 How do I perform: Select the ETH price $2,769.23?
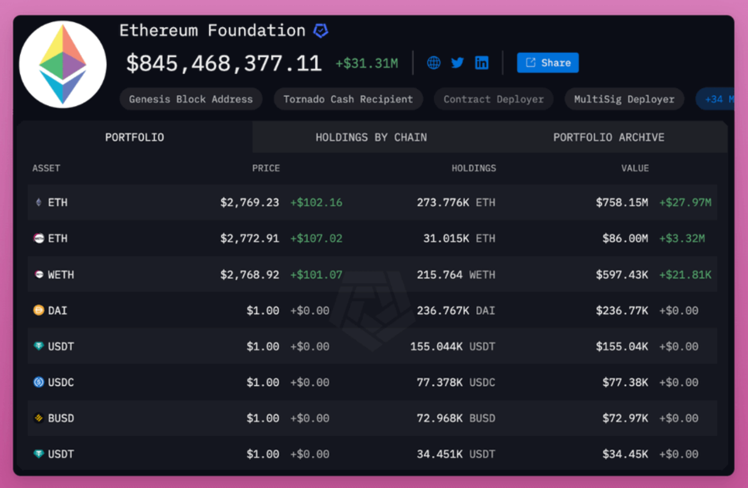click(250, 202)
